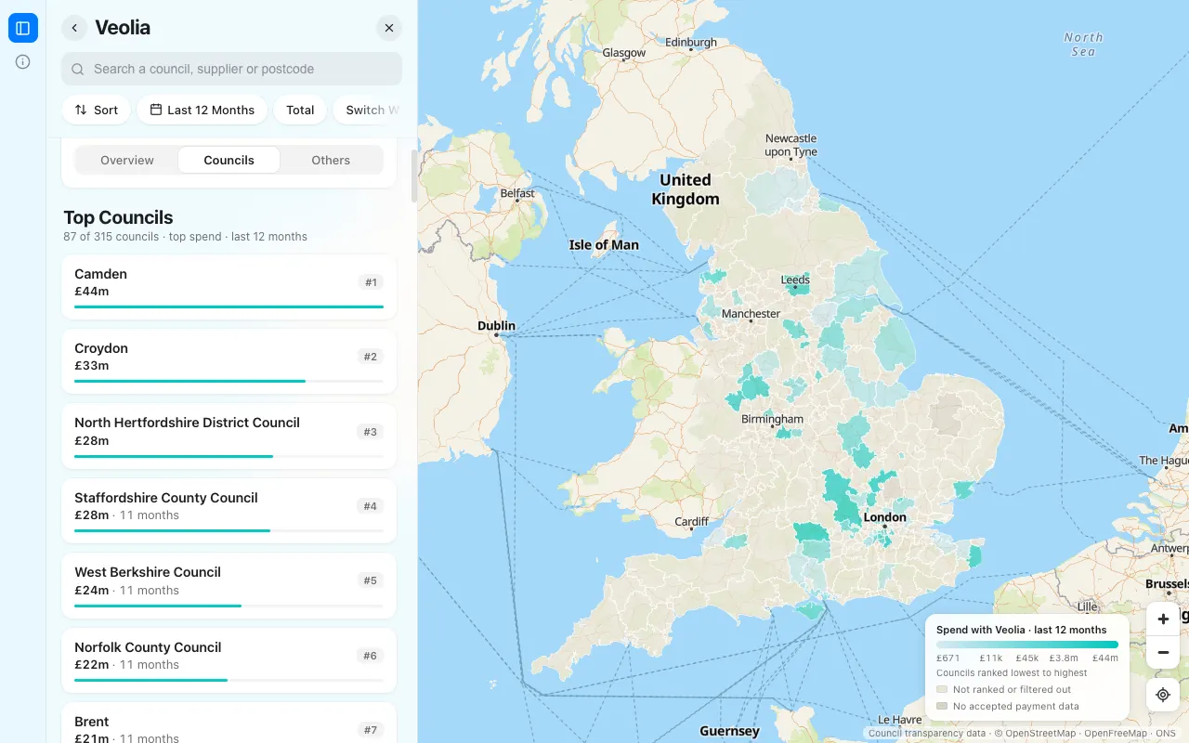Click the Manchester label on the map
The height and width of the screenshot is (743, 1189).
click(x=751, y=314)
